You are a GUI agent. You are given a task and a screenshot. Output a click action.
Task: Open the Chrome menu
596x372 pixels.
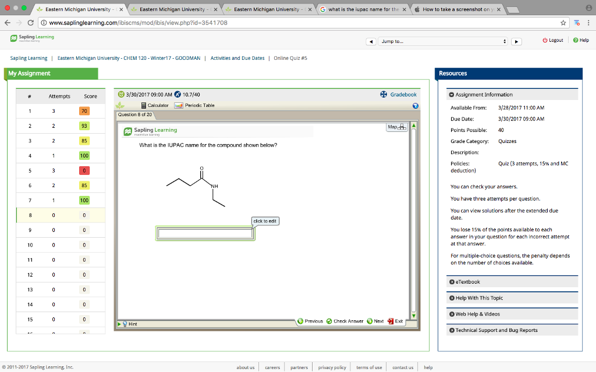588,23
